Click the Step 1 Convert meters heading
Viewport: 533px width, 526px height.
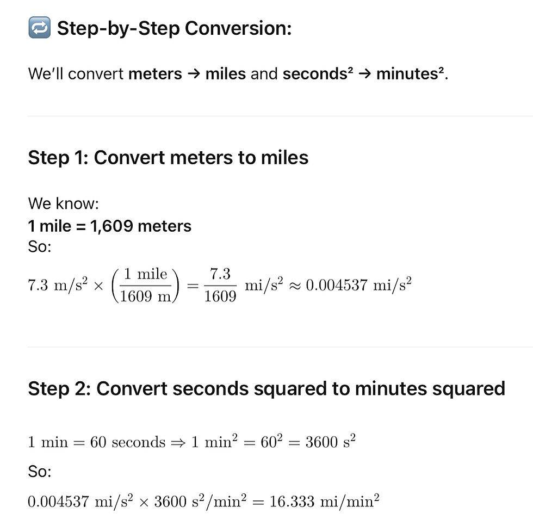[x=168, y=158]
